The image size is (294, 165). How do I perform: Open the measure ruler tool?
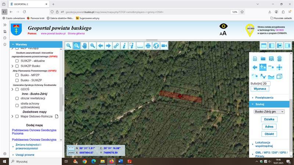tap(140, 45)
